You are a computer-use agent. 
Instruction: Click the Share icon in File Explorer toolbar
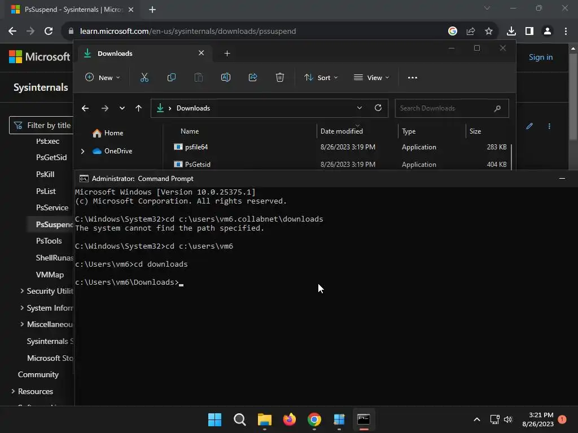point(253,77)
